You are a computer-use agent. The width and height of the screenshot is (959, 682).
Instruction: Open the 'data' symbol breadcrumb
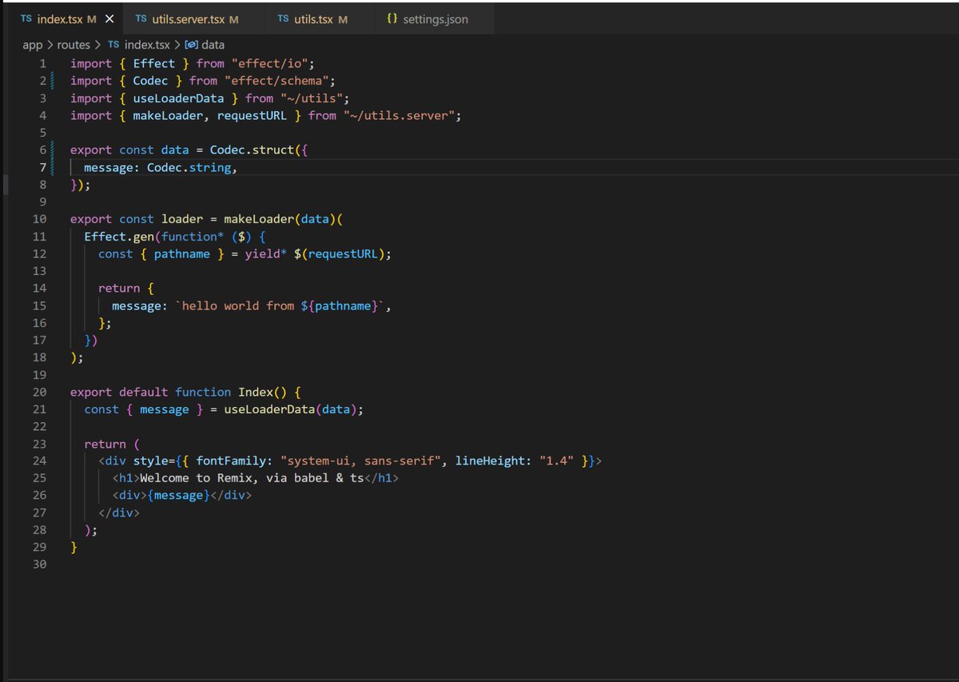(213, 46)
